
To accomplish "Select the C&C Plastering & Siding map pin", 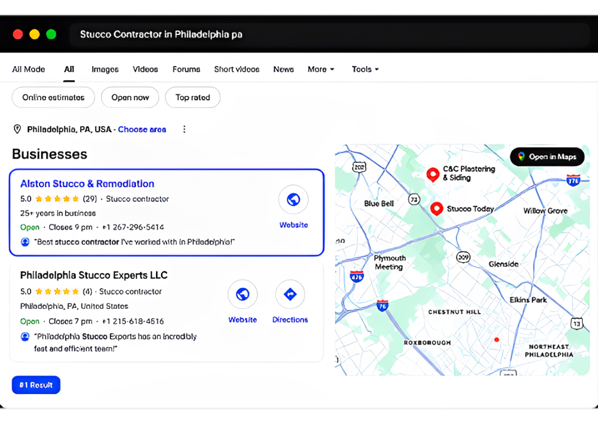I will click(x=432, y=175).
